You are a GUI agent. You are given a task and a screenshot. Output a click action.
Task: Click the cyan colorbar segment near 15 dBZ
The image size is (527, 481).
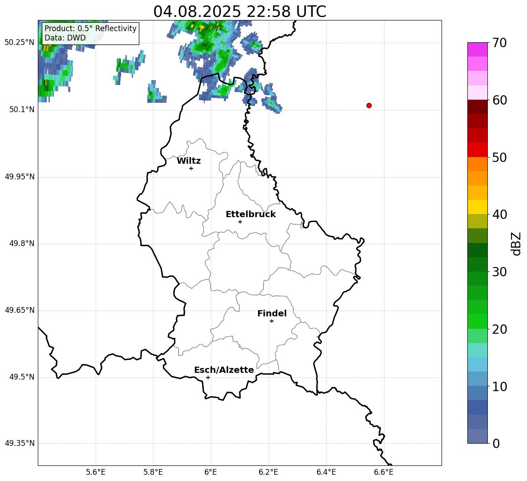(478, 350)
